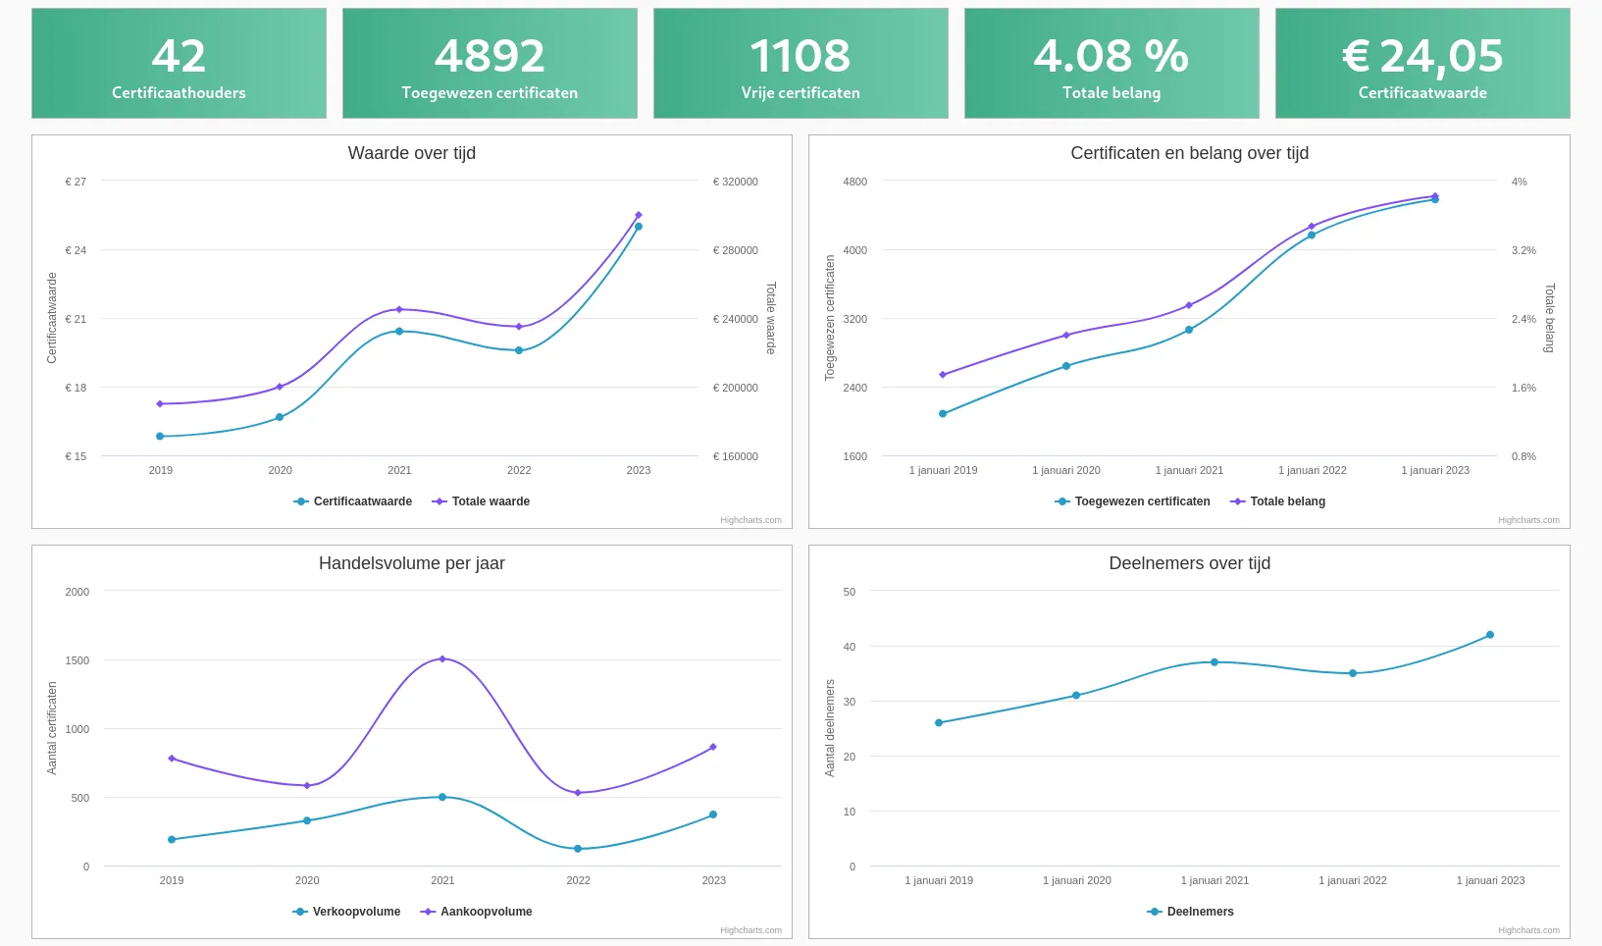This screenshot has height=946, width=1602.
Task: Open Highcharts.com link under Deelnemers chart
Action: click(x=1528, y=930)
